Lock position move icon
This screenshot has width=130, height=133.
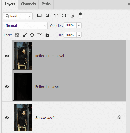(x=32, y=35)
